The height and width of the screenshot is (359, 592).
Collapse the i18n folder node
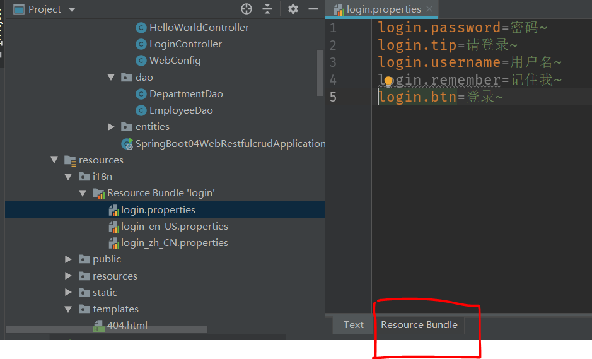click(x=68, y=177)
